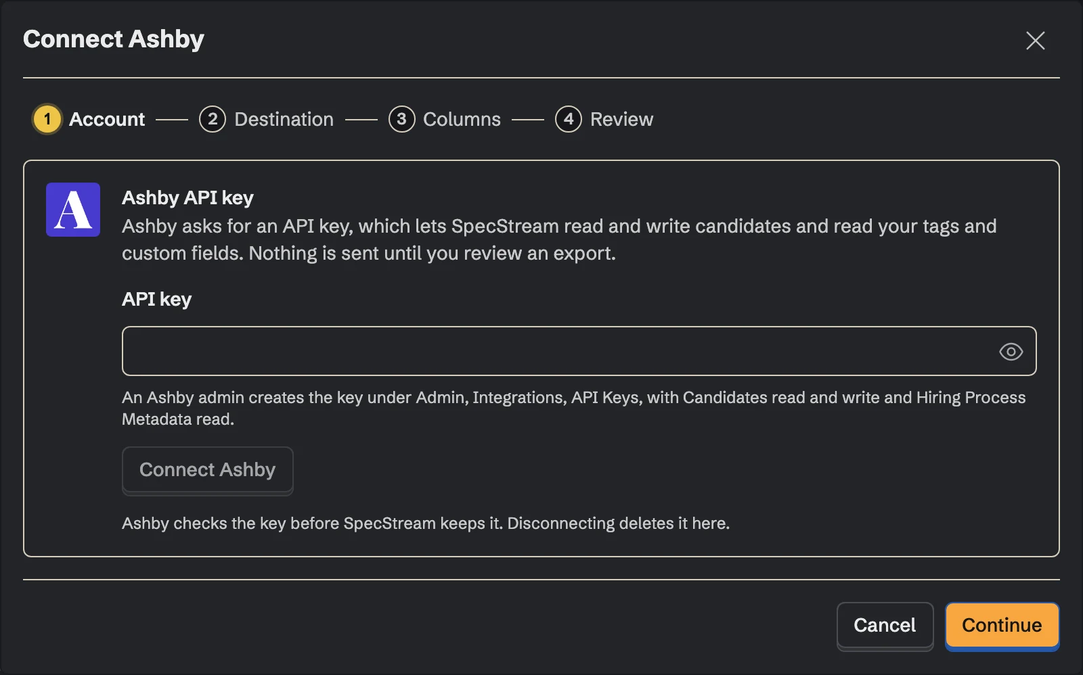Click text "Ashby checks the key before SpecStream"
Image resolution: width=1083 pixels, height=675 pixels.
tap(279, 523)
